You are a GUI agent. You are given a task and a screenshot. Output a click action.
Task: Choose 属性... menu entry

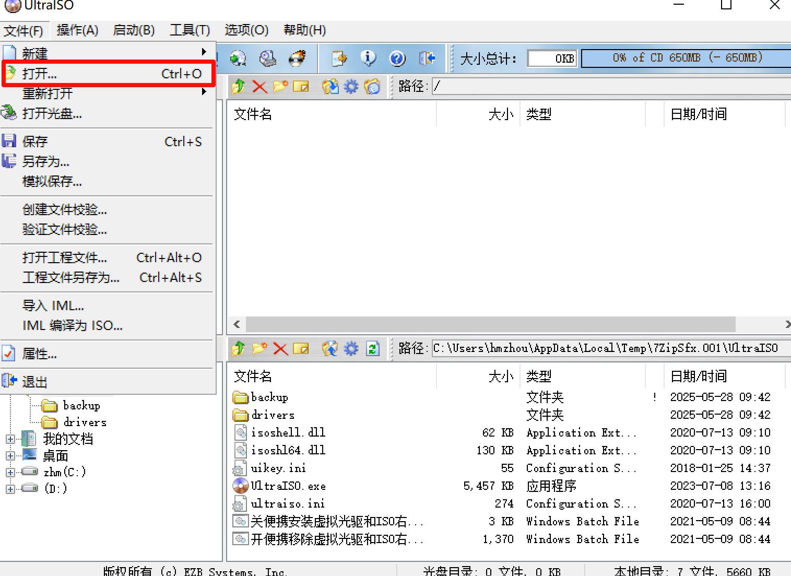[x=108, y=354]
